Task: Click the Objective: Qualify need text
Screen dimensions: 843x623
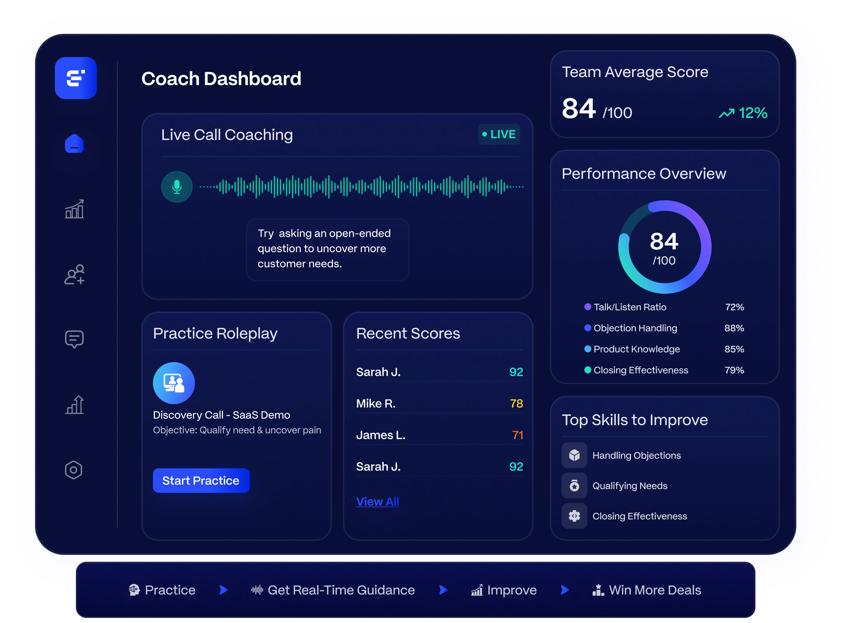Action: 237,430
